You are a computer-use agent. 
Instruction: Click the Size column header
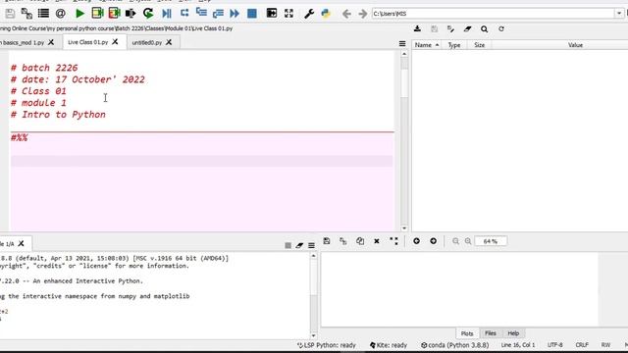(480, 45)
